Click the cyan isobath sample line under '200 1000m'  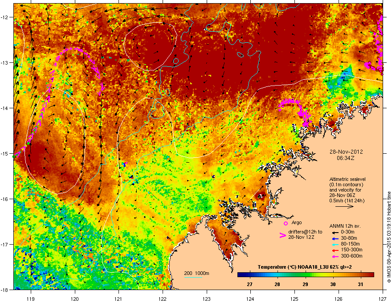point(193,278)
